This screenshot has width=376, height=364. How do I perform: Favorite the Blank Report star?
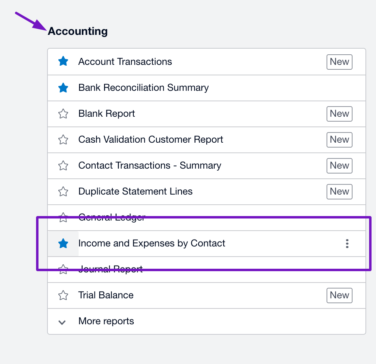pos(63,113)
